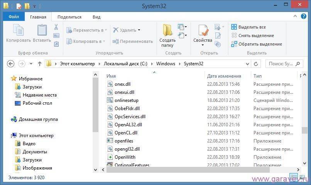The image size is (311, 185).
Task: Click the scissors Cut icon
Action: click(56, 27)
